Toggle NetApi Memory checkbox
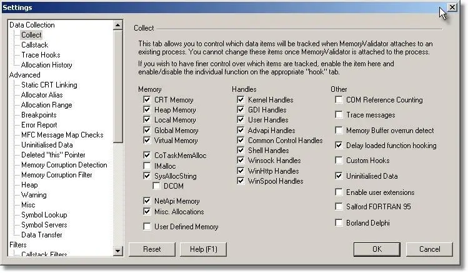Screen dimensions: 468x273 point(147,201)
